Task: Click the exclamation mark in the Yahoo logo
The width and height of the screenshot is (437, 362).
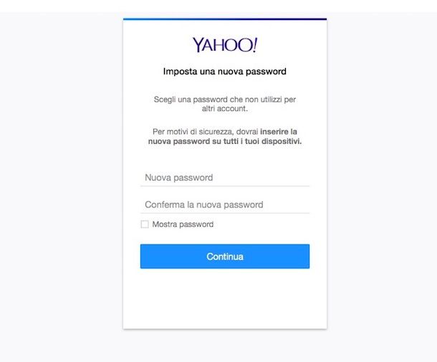Action: (x=255, y=45)
